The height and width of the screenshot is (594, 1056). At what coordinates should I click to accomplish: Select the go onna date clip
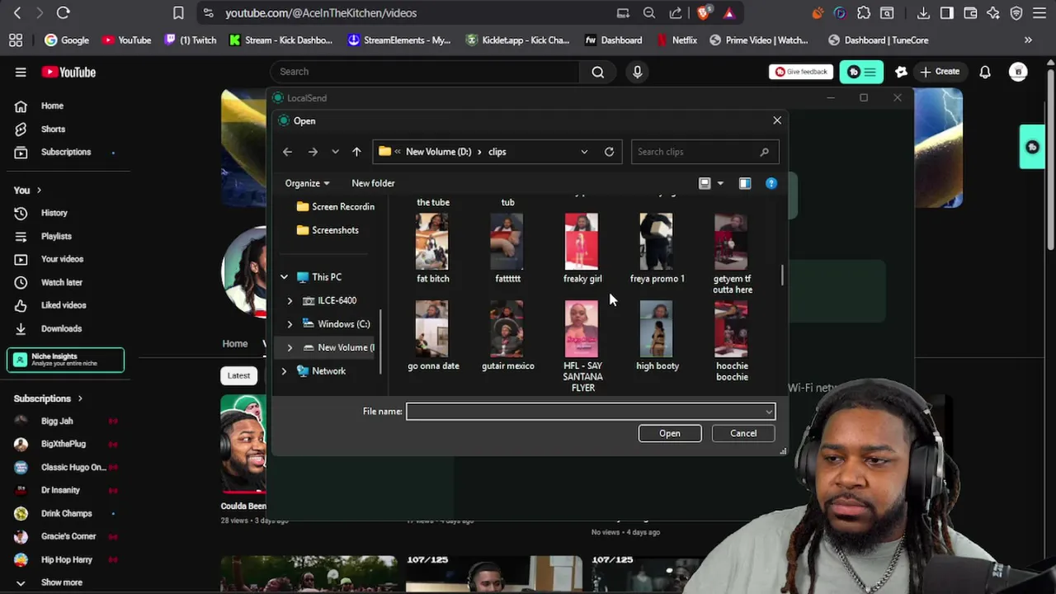click(433, 336)
